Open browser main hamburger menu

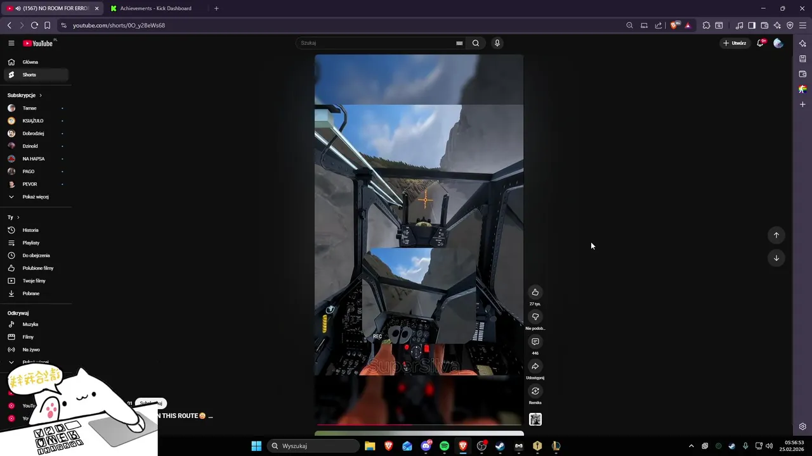(x=802, y=25)
